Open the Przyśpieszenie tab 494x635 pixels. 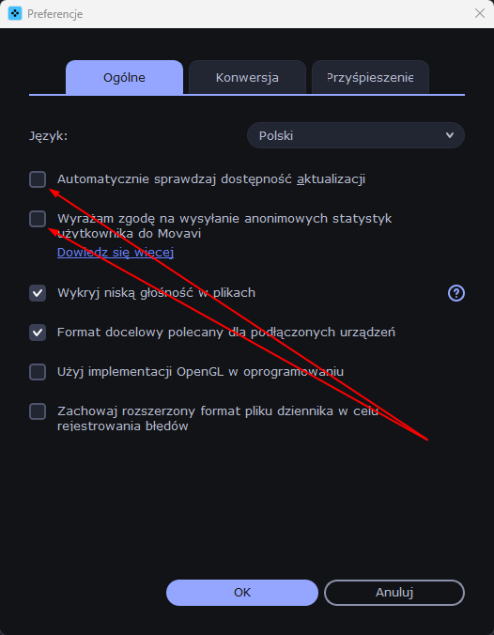point(370,77)
